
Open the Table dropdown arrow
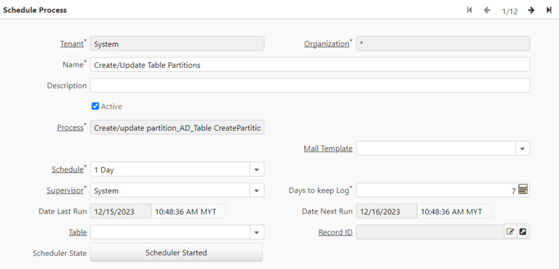coord(256,232)
